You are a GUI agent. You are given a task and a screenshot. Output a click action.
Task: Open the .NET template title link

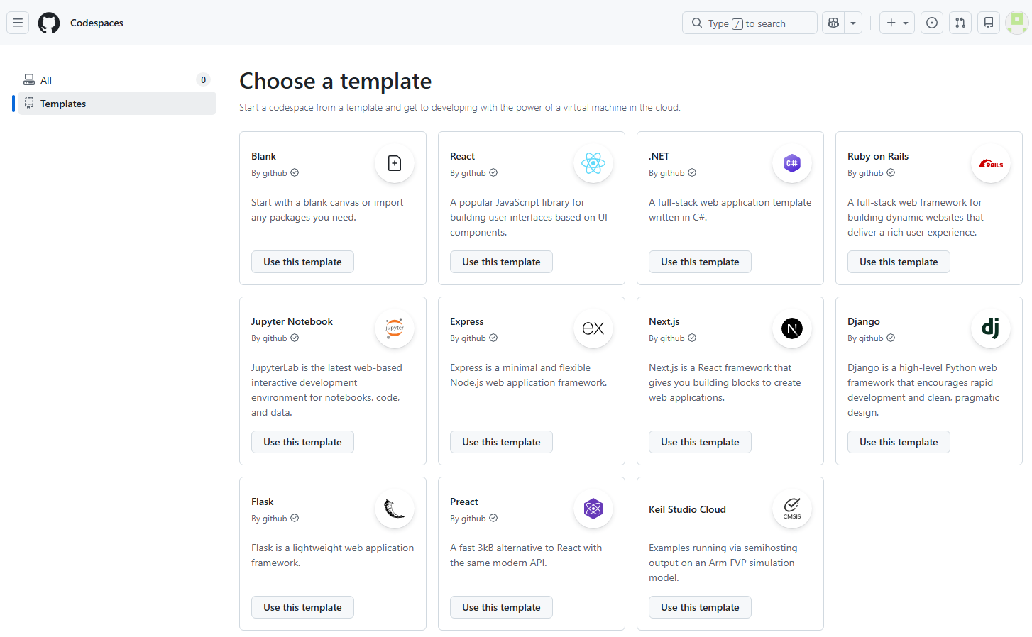click(659, 156)
